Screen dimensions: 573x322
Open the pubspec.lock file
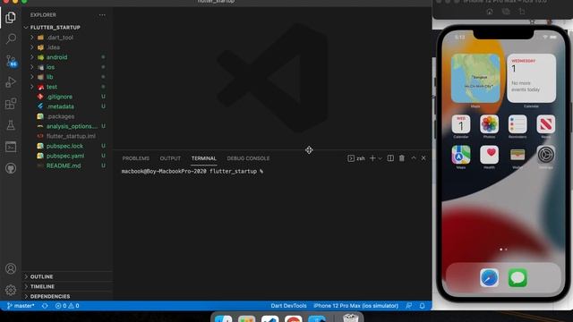[x=64, y=146]
